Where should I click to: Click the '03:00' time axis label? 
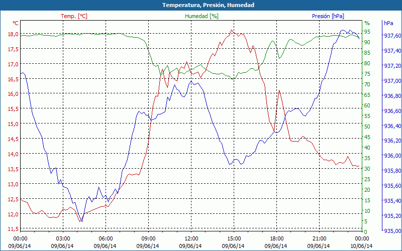63,238
